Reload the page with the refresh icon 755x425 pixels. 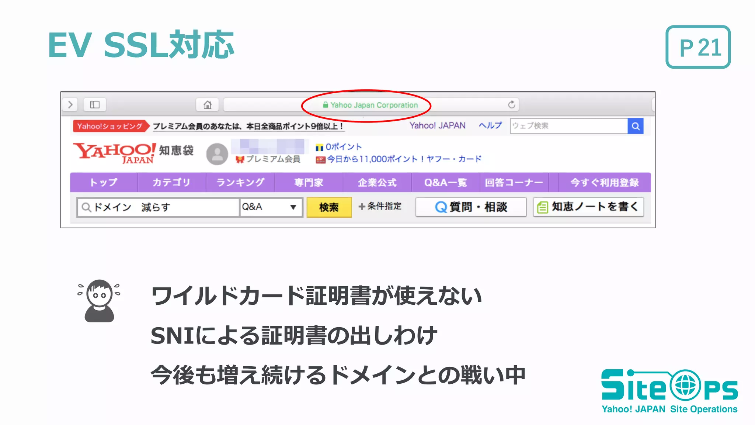[511, 105]
